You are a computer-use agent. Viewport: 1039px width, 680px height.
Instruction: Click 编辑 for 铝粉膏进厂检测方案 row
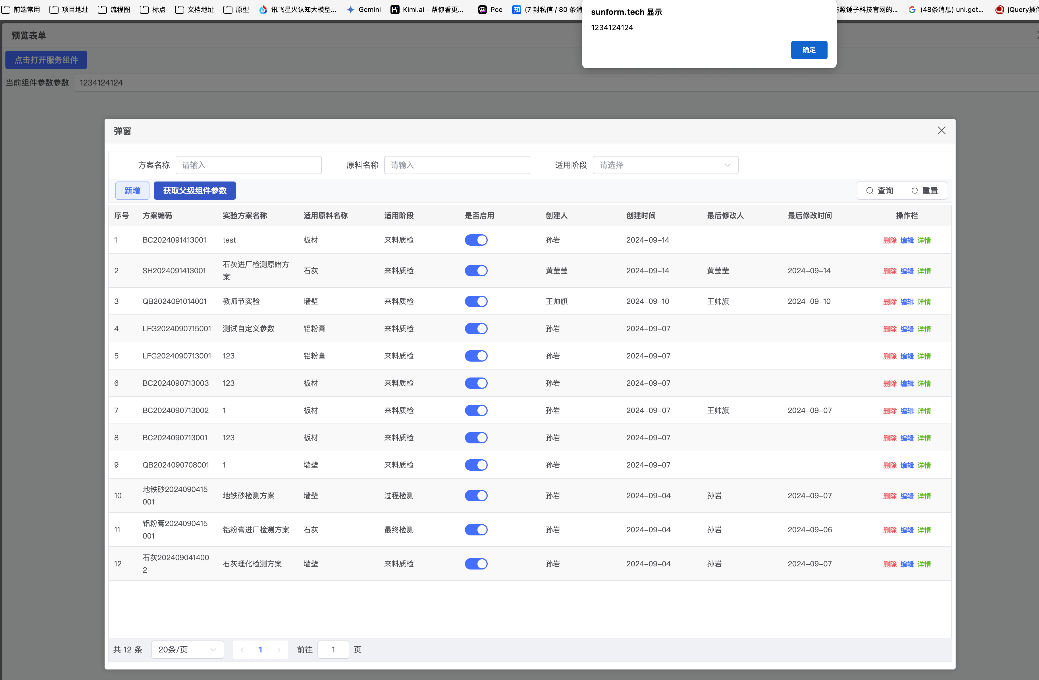(907, 530)
